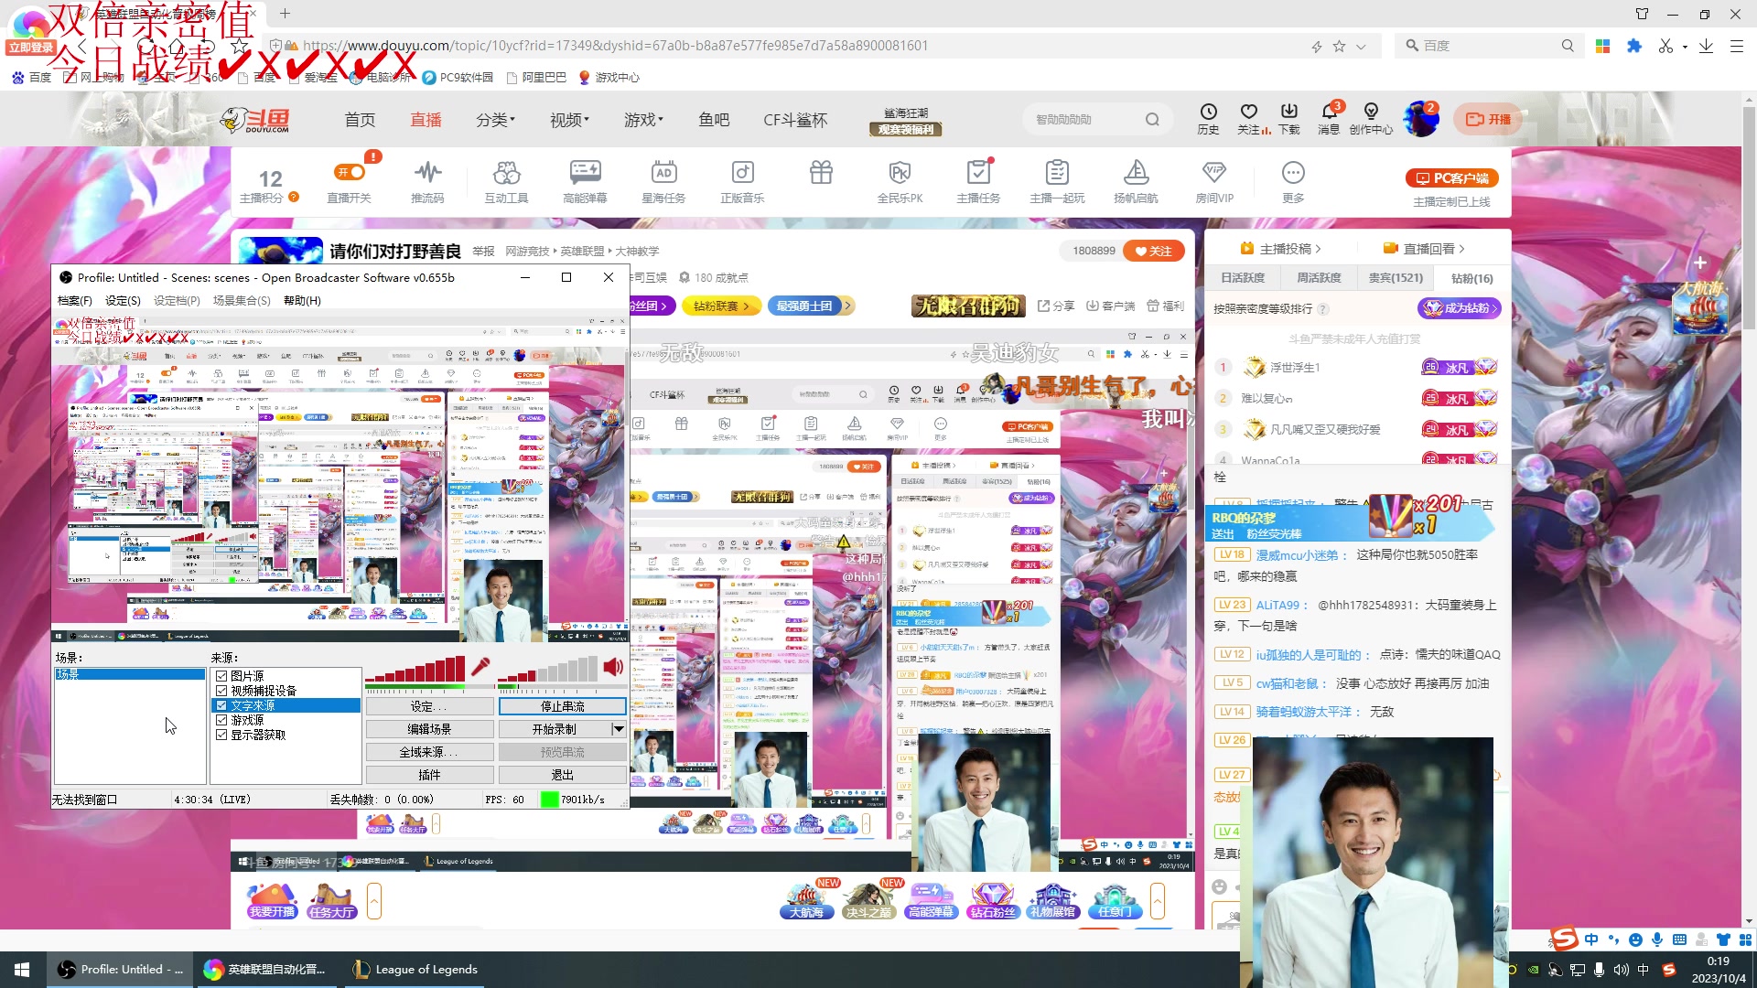The height and width of the screenshot is (988, 1757).
Task: Mute the OBS desktop speaker icon
Action: point(613,667)
